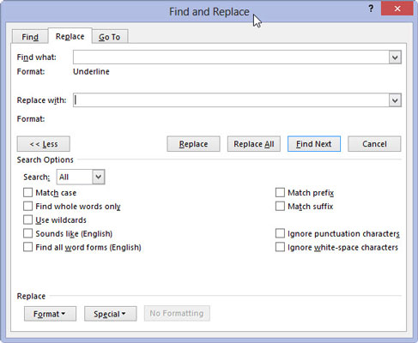418x343 pixels.
Task: Enable the Match case checkbox
Action: [x=27, y=193]
